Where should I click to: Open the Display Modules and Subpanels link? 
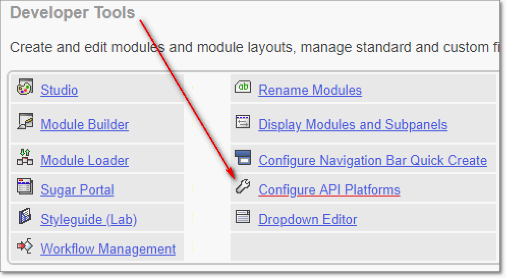tap(353, 125)
